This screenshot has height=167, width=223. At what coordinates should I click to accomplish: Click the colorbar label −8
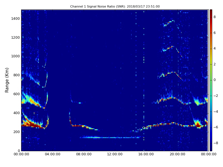[x=216, y=143]
